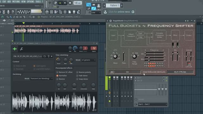Click the preset number box left of Init

tap(111, 72)
